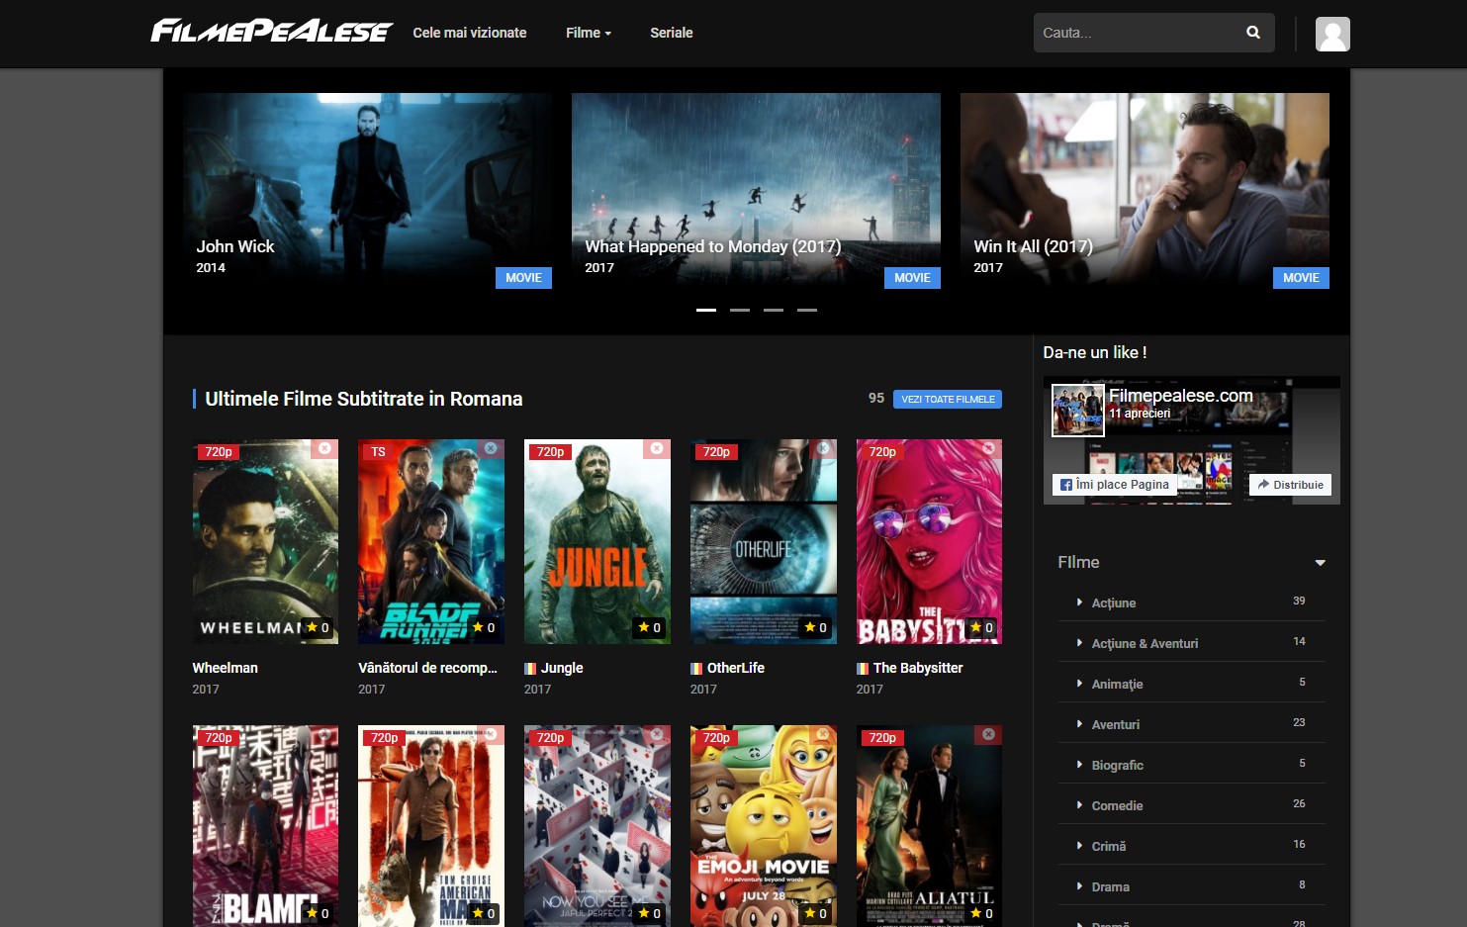Open Win It All featured slide
This screenshot has height=927, width=1467.
pyautogui.click(x=1145, y=191)
